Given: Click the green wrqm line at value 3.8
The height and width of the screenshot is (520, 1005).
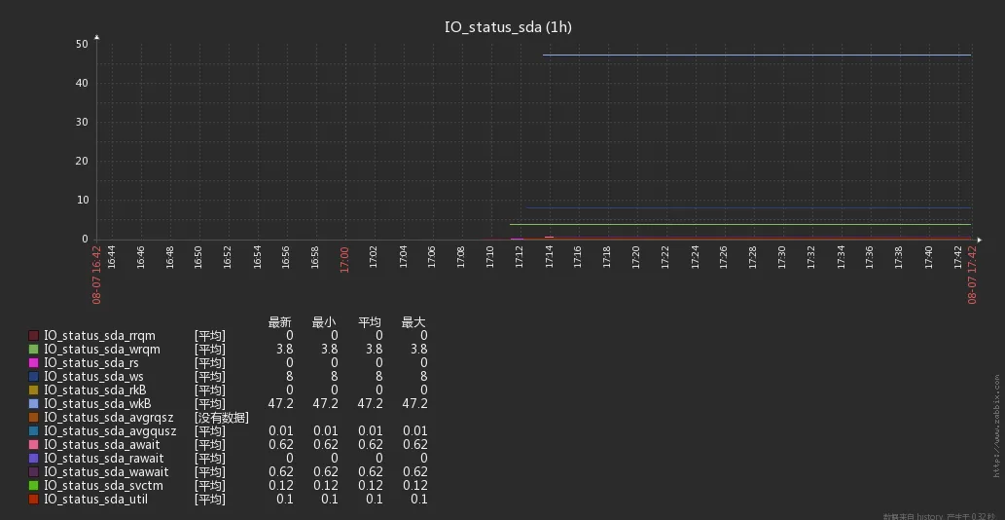Looking at the screenshot, I should point(740,224).
